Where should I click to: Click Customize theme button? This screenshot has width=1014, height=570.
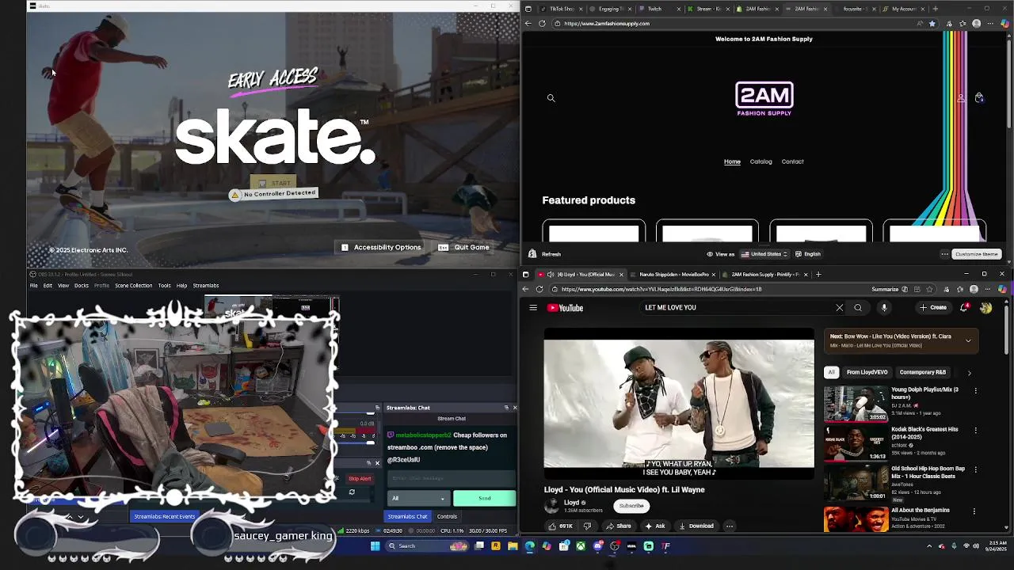(976, 254)
